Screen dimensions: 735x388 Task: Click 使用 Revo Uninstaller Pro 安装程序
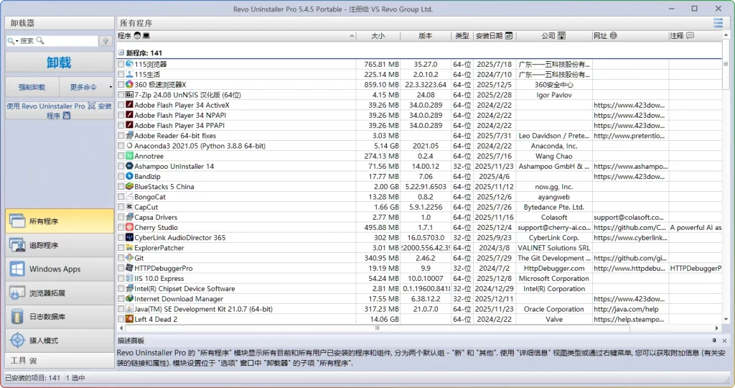(x=60, y=111)
